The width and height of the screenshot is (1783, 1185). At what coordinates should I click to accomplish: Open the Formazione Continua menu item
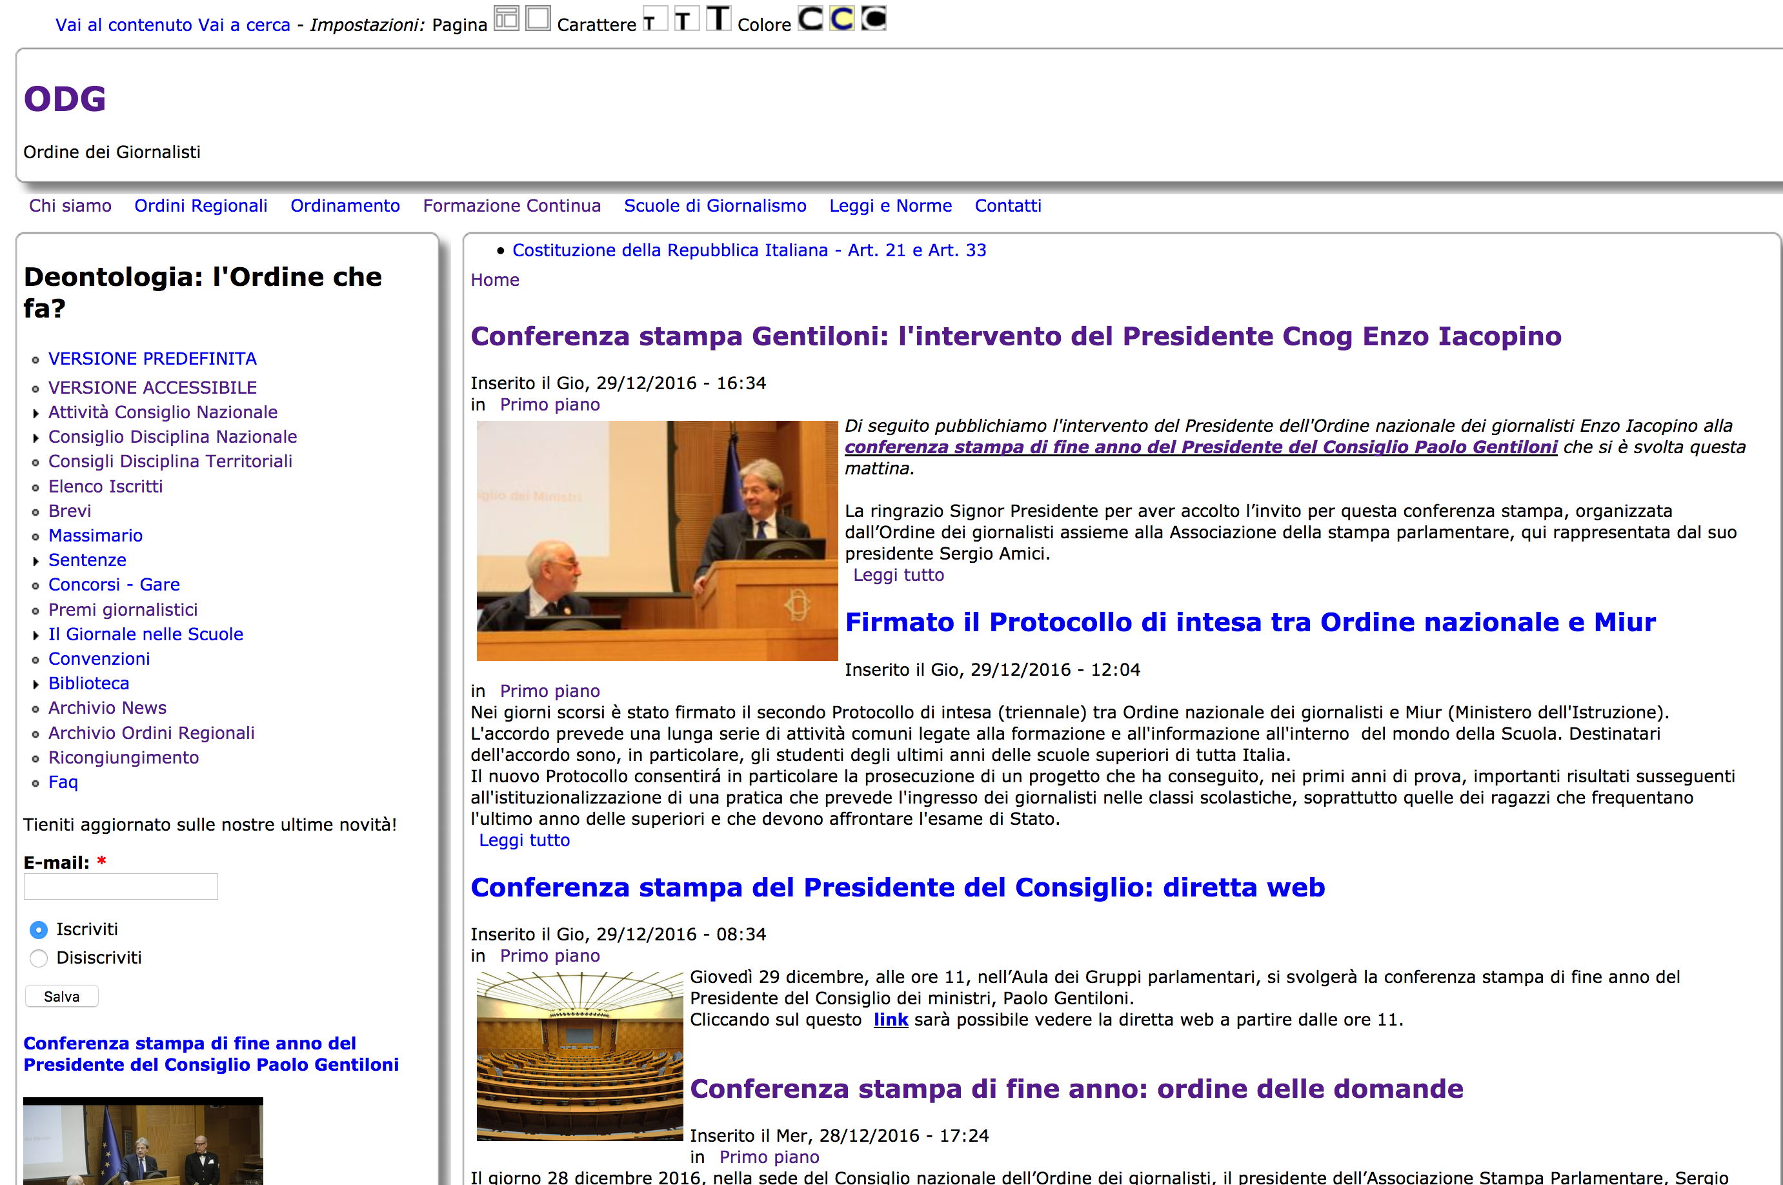(x=512, y=205)
